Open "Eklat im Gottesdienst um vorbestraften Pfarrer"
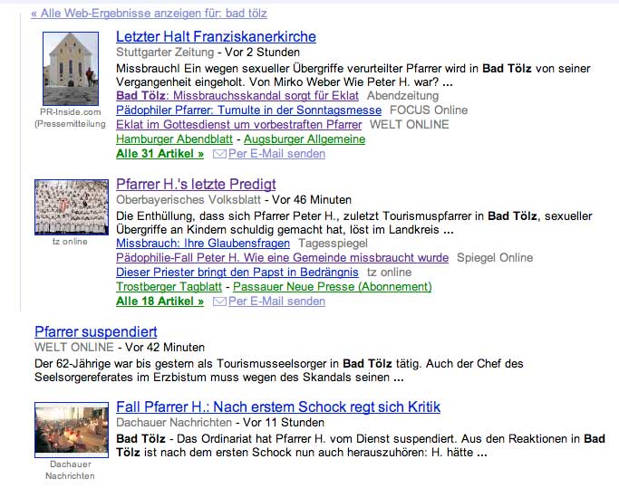 [x=239, y=124]
